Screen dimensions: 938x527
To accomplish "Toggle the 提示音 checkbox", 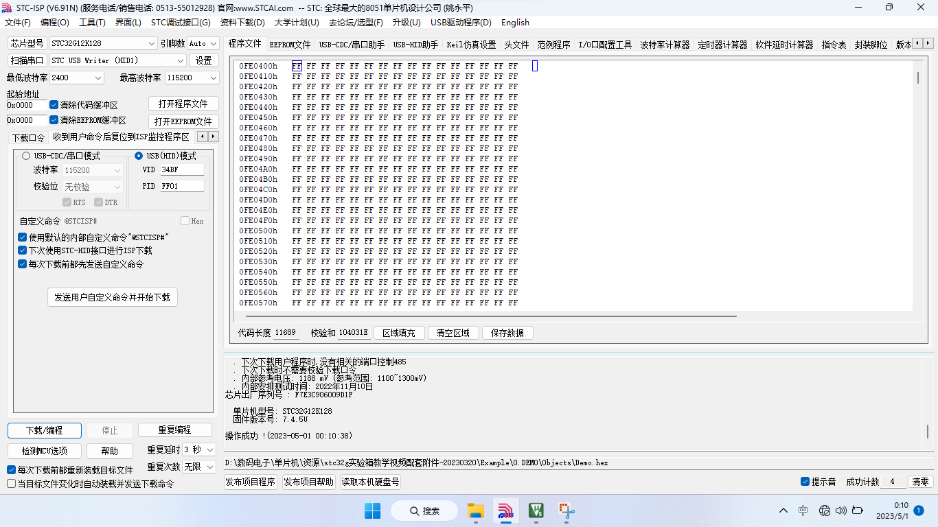I will [805, 482].
